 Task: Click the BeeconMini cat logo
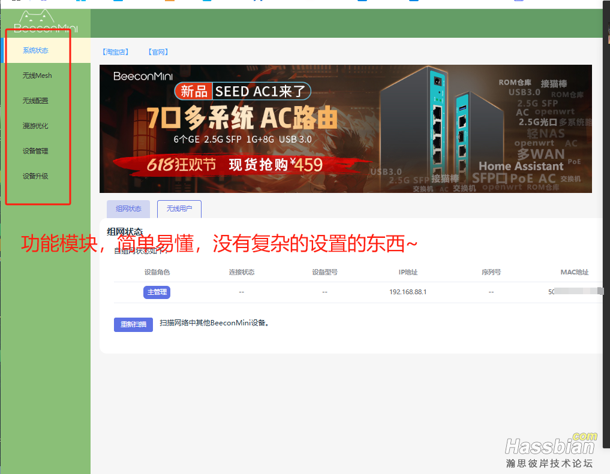coord(45,22)
